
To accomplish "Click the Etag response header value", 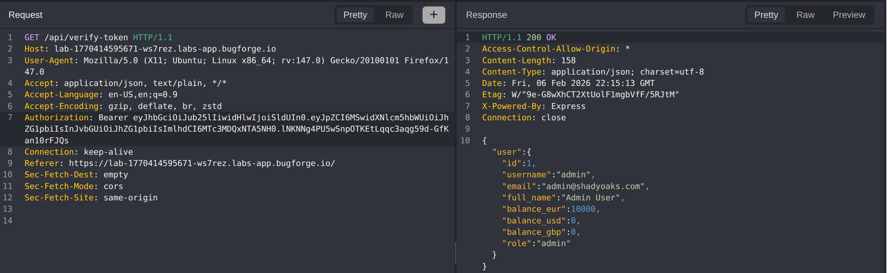I will tap(595, 94).
